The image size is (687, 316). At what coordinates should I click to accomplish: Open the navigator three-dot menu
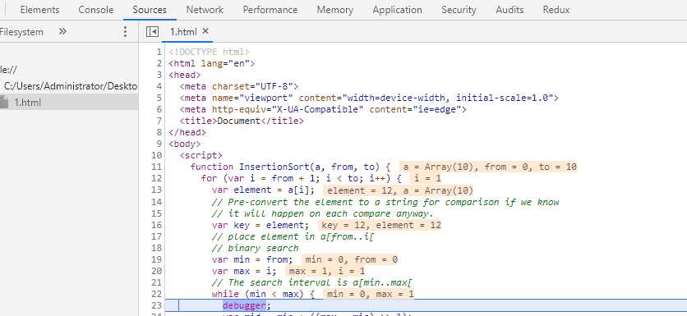pyautogui.click(x=125, y=31)
